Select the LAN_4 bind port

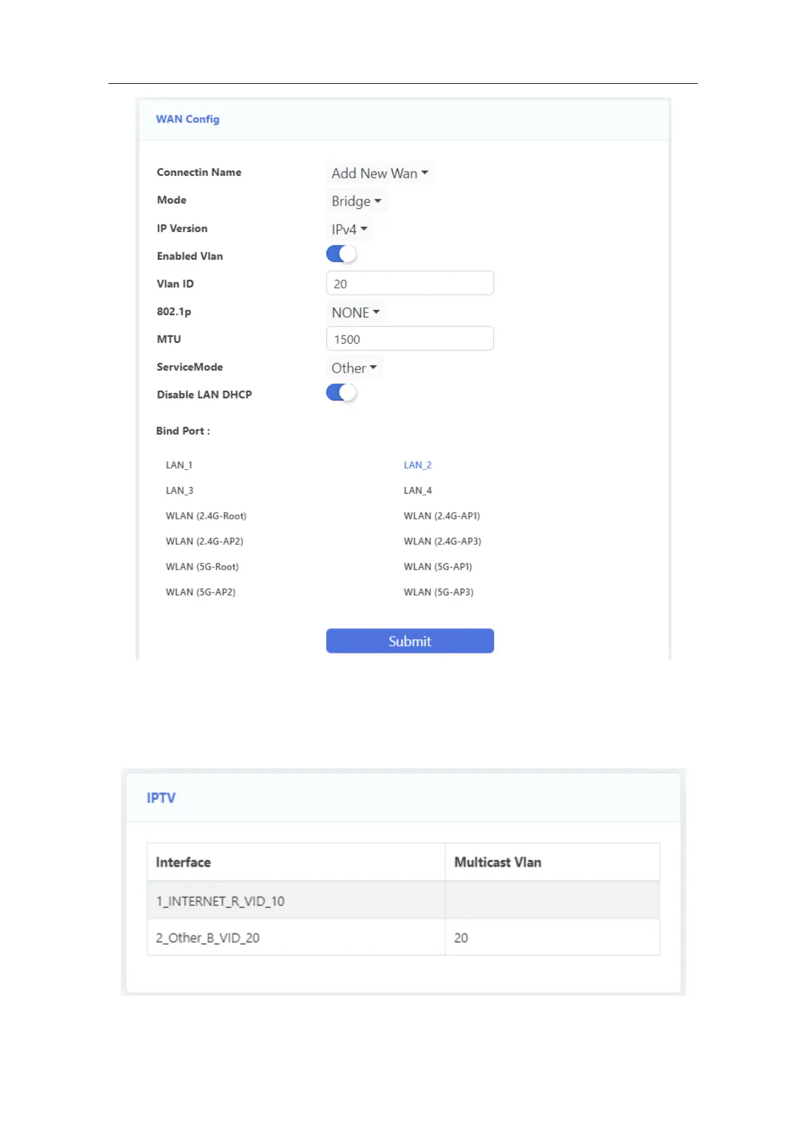click(x=418, y=490)
